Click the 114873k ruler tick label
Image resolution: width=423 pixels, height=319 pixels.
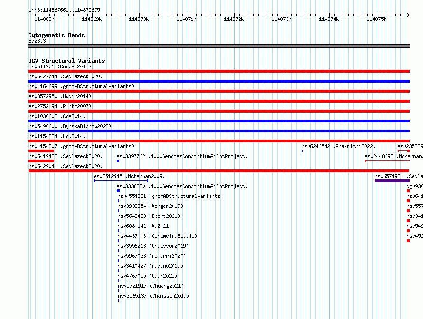281,19
